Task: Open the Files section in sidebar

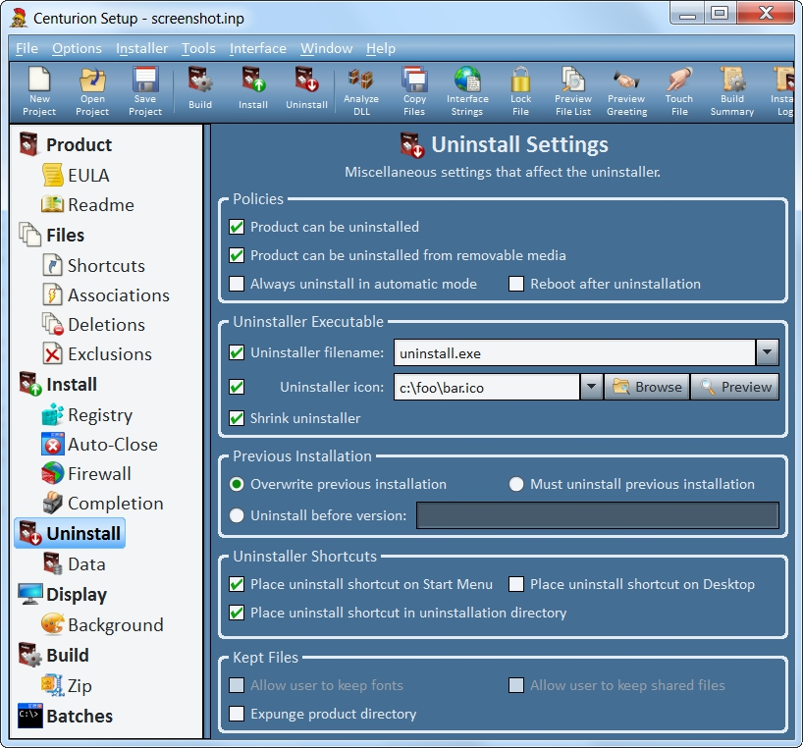Action: pos(51,235)
